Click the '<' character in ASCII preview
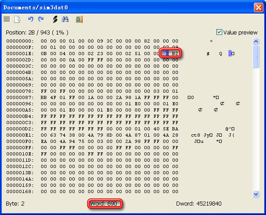Image resolution: width=266 pixels, height=215 pixels. coord(211,41)
